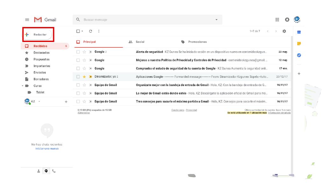
Task: Open the Condiciones link
Action: tap(178, 110)
